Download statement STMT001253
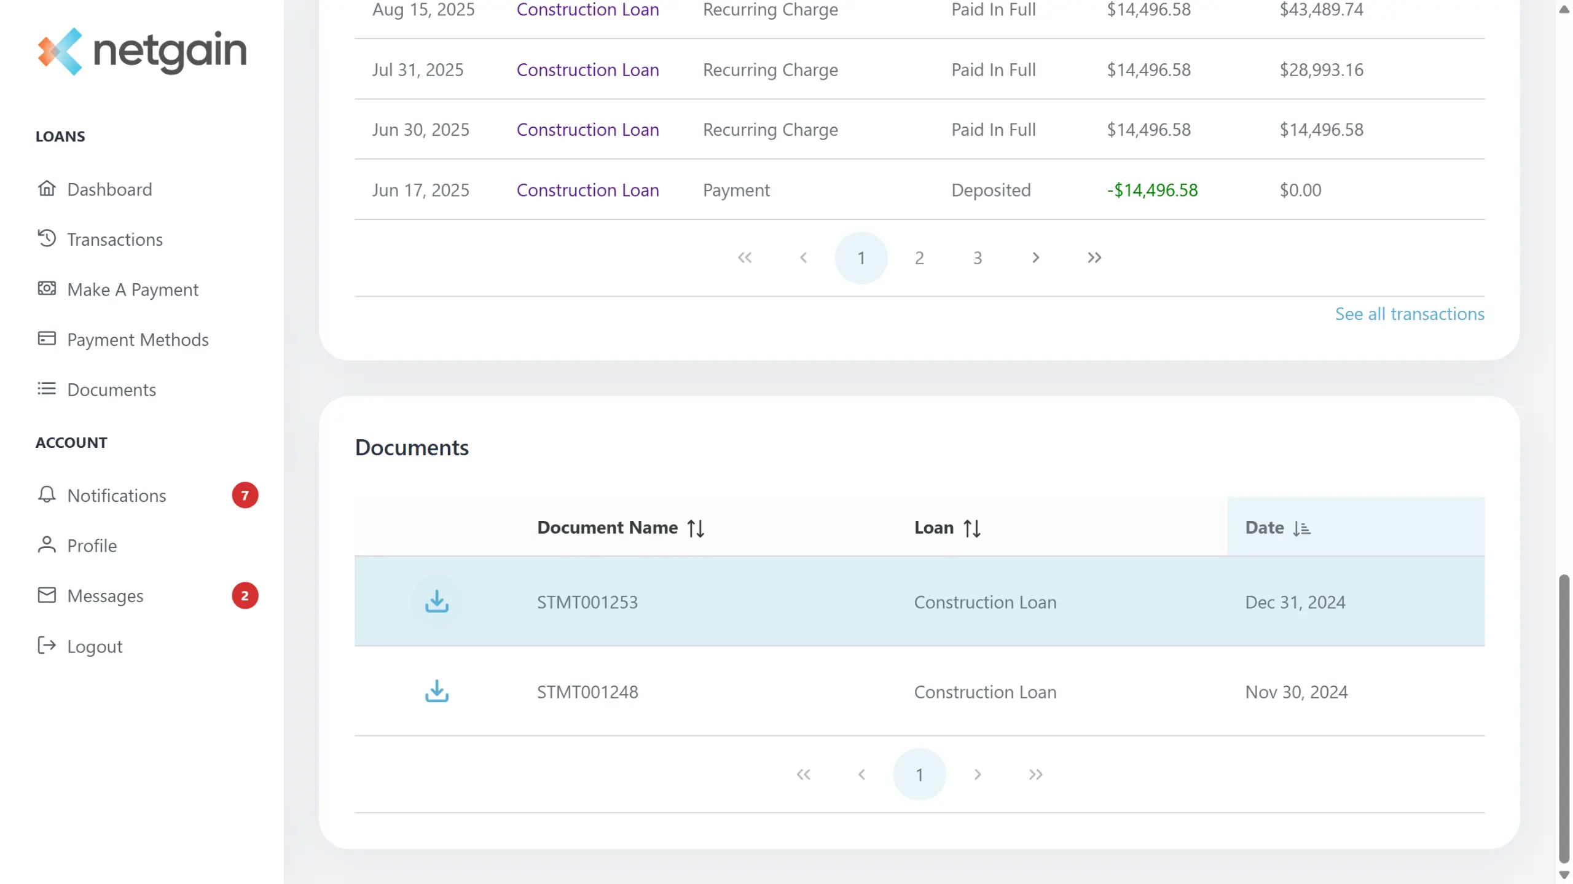This screenshot has height=884, width=1573. [436, 601]
